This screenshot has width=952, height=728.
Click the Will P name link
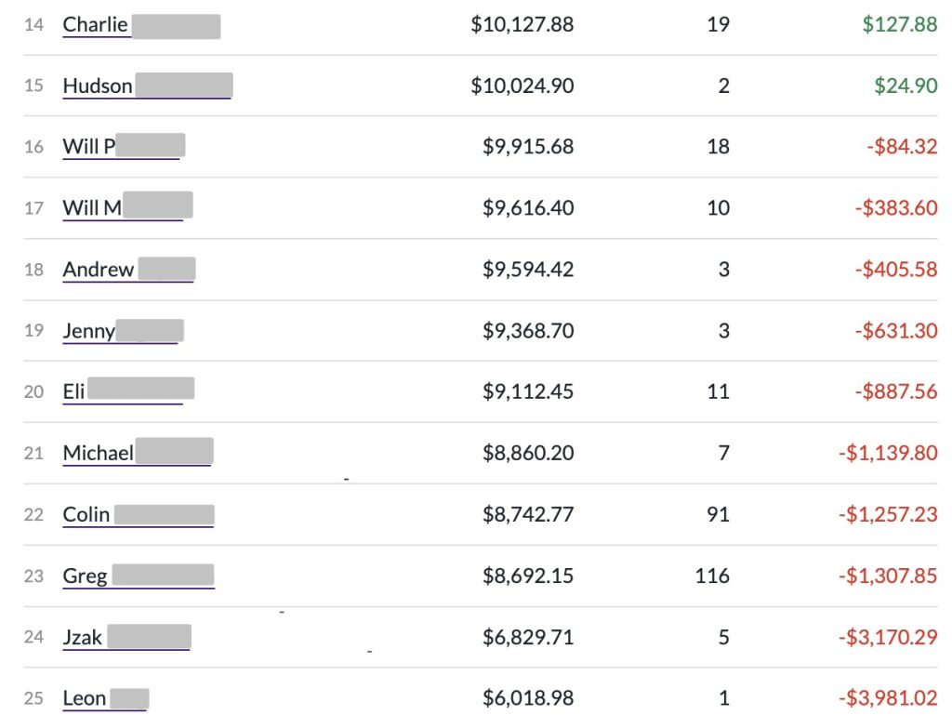click(89, 147)
